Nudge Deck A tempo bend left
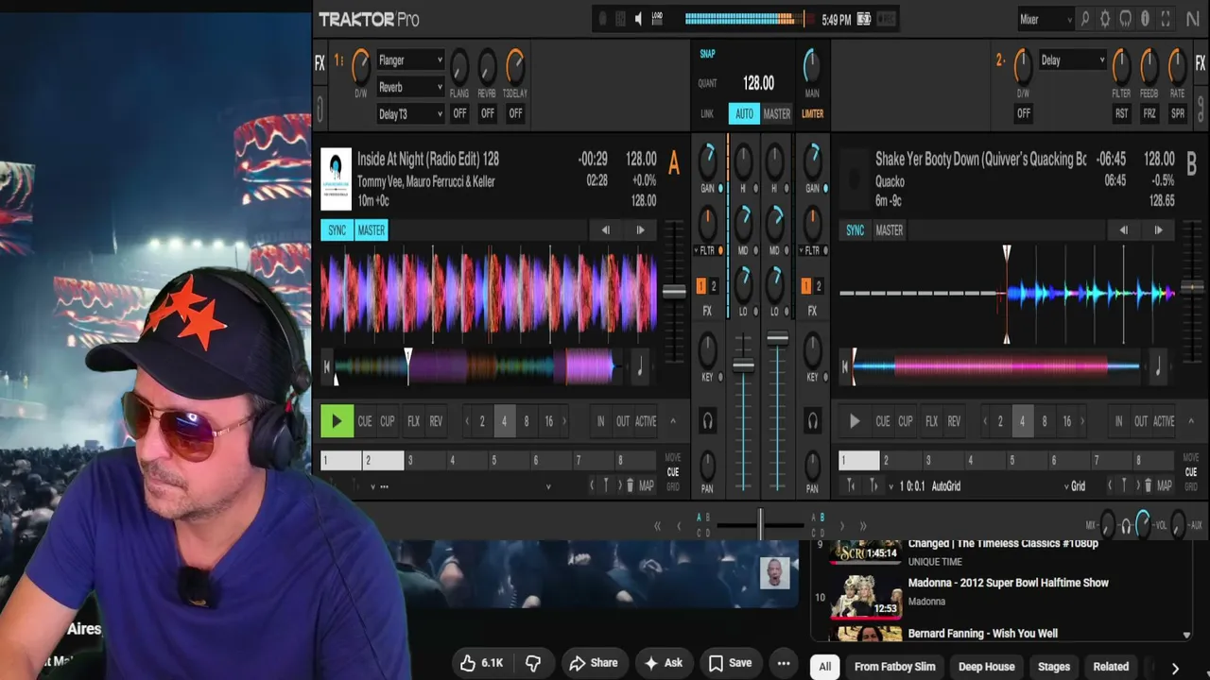Screen dimensions: 1210x680 [x=606, y=229]
